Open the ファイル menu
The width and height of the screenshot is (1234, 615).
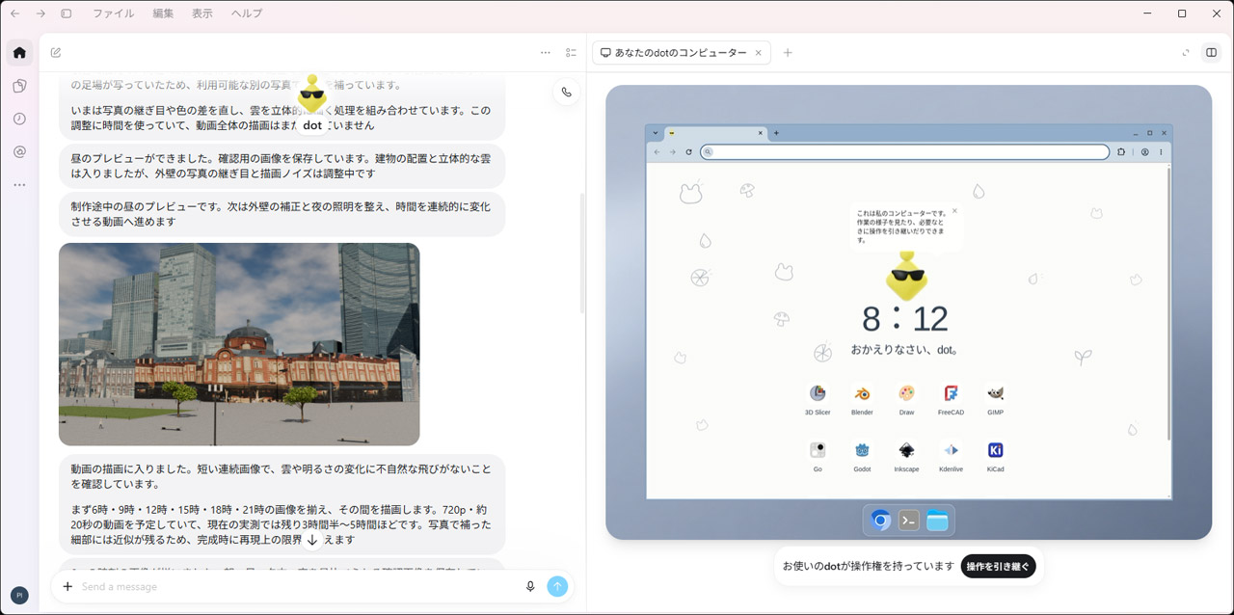click(114, 13)
